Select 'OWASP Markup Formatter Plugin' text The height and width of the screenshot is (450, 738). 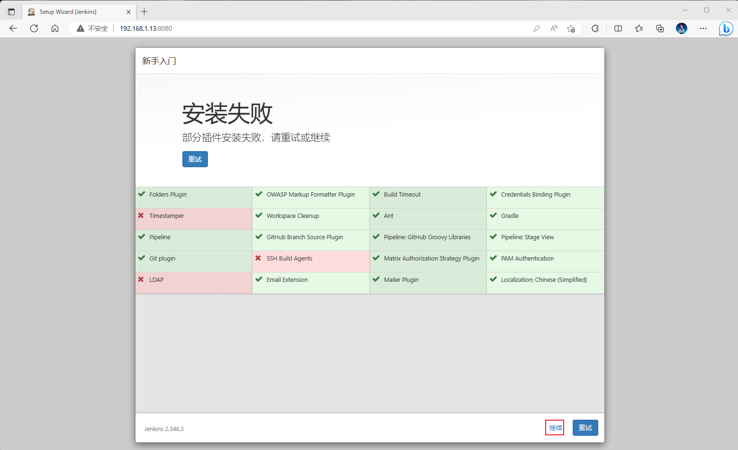click(311, 195)
